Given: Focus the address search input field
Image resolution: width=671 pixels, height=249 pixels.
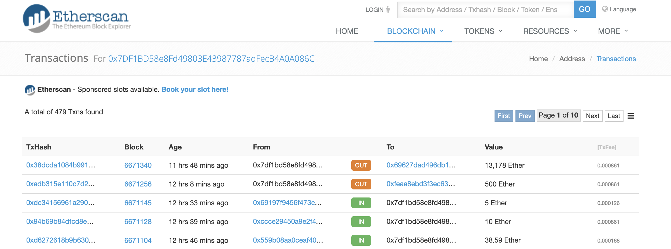Looking at the screenshot, I should point(485,10).
